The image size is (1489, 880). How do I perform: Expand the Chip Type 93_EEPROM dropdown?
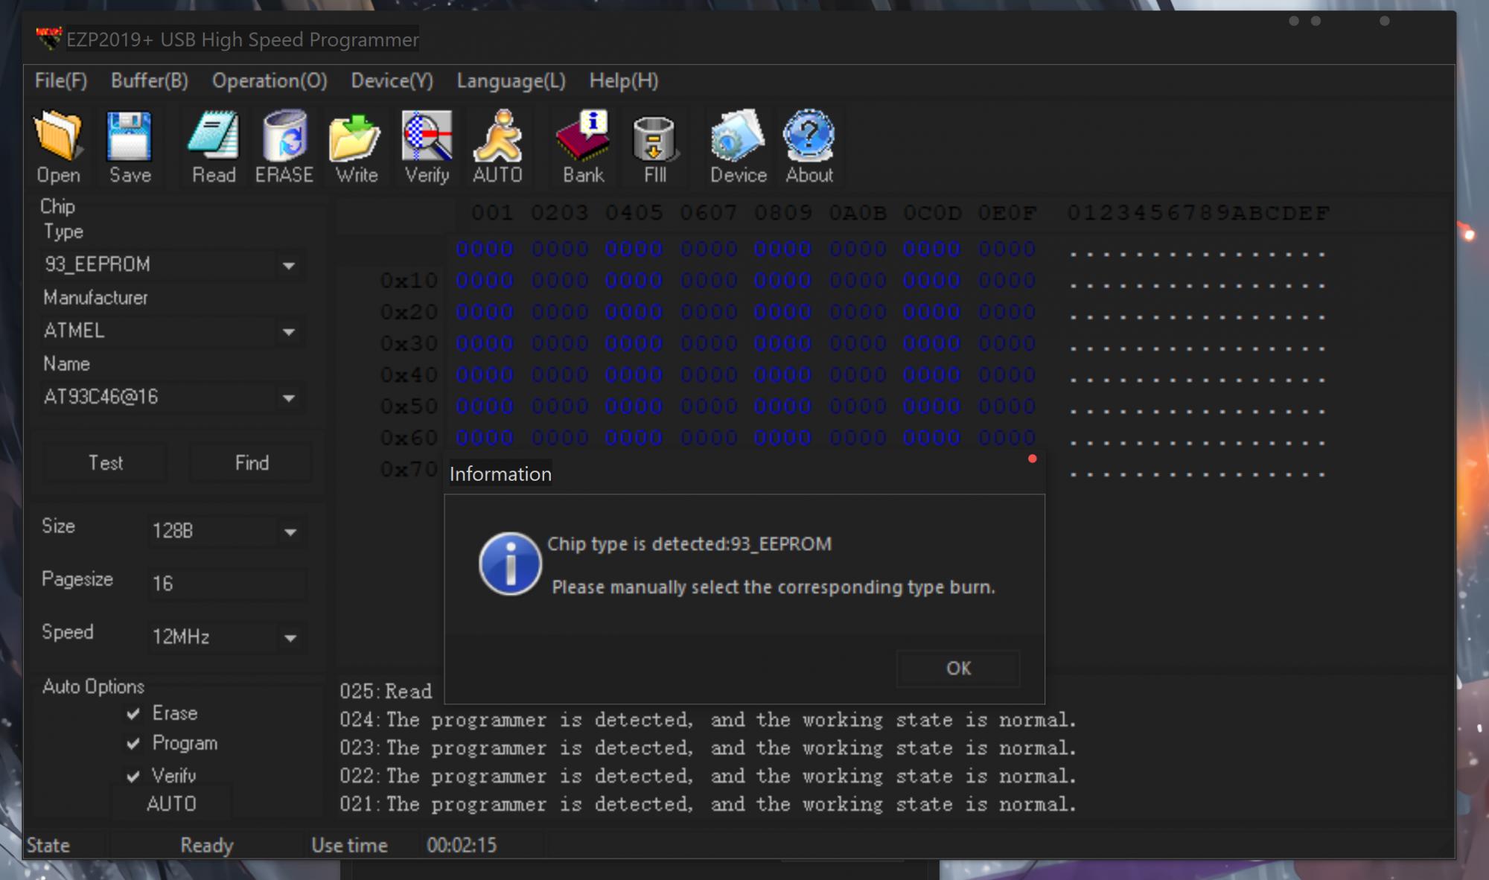point(289,266)
